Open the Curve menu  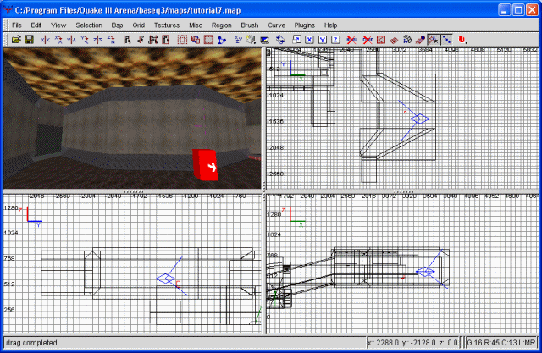(276, 25)
